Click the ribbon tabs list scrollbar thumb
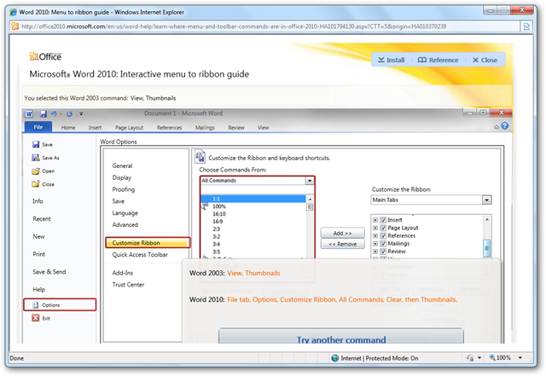This screenshot has width=546, height=376. click(x=487, y=249)
